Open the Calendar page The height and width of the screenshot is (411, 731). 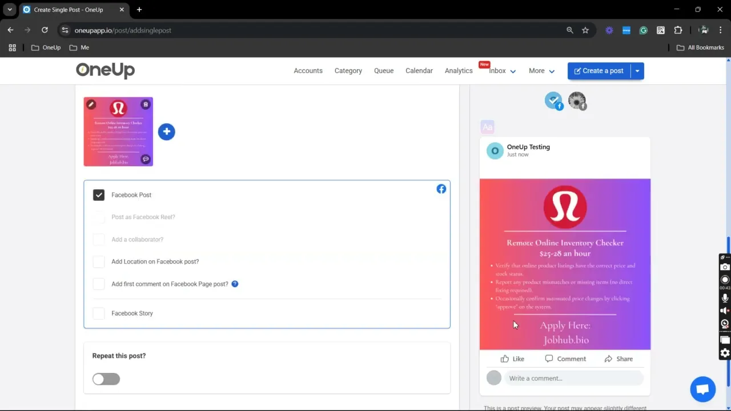(419, 71)
